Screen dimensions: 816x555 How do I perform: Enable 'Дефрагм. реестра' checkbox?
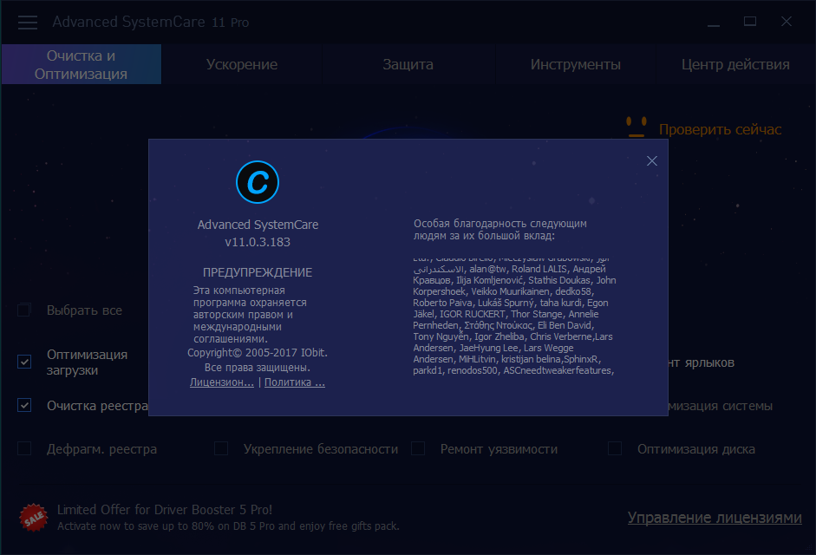point(24,449)
